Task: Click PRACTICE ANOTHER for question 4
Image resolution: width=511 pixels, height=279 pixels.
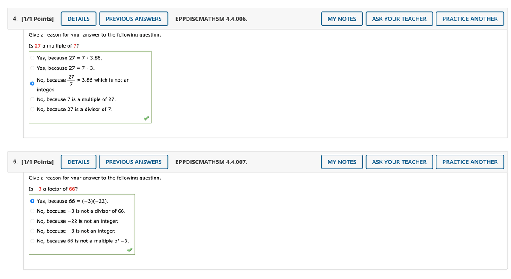Action: click(470, 19)
